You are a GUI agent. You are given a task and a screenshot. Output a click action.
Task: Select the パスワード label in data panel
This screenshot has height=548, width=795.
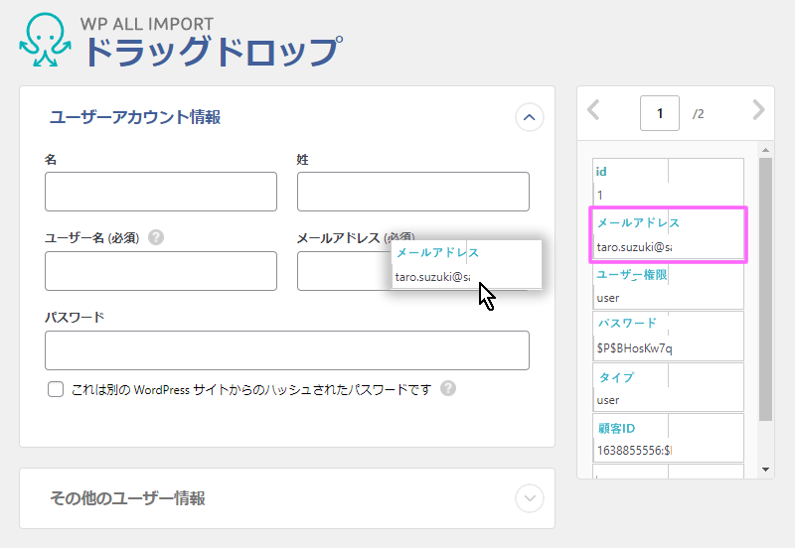click(x=627, y=323)
